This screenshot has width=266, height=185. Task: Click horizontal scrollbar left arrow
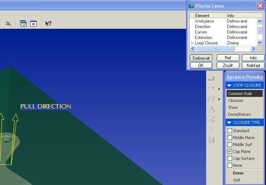pyautogui.click(x=192, y=49)
